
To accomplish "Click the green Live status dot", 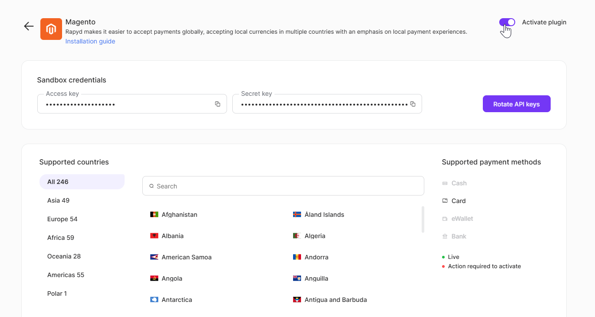I will click(x=443, y=257).
